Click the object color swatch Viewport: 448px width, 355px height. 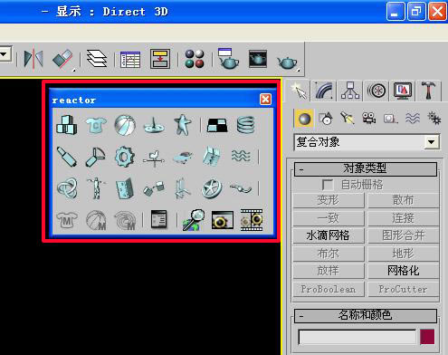pos(427,337)
